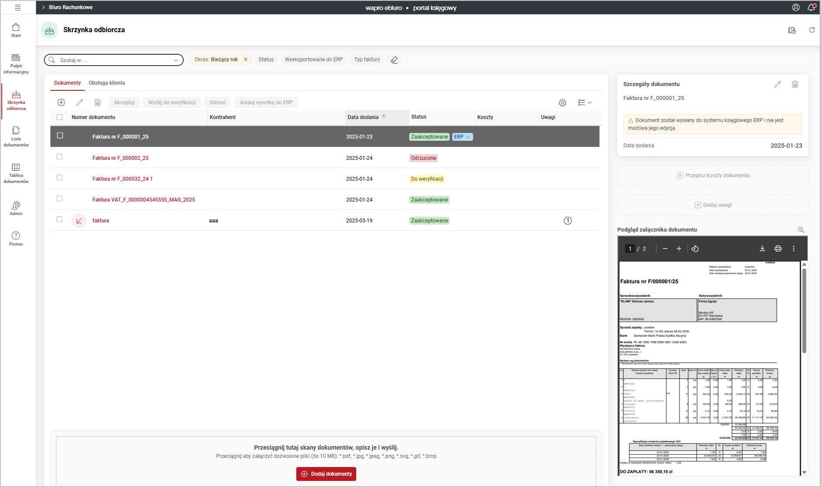Open Admin section in sidebar
This screenshot has height=487, width=821.
point(16,208)
